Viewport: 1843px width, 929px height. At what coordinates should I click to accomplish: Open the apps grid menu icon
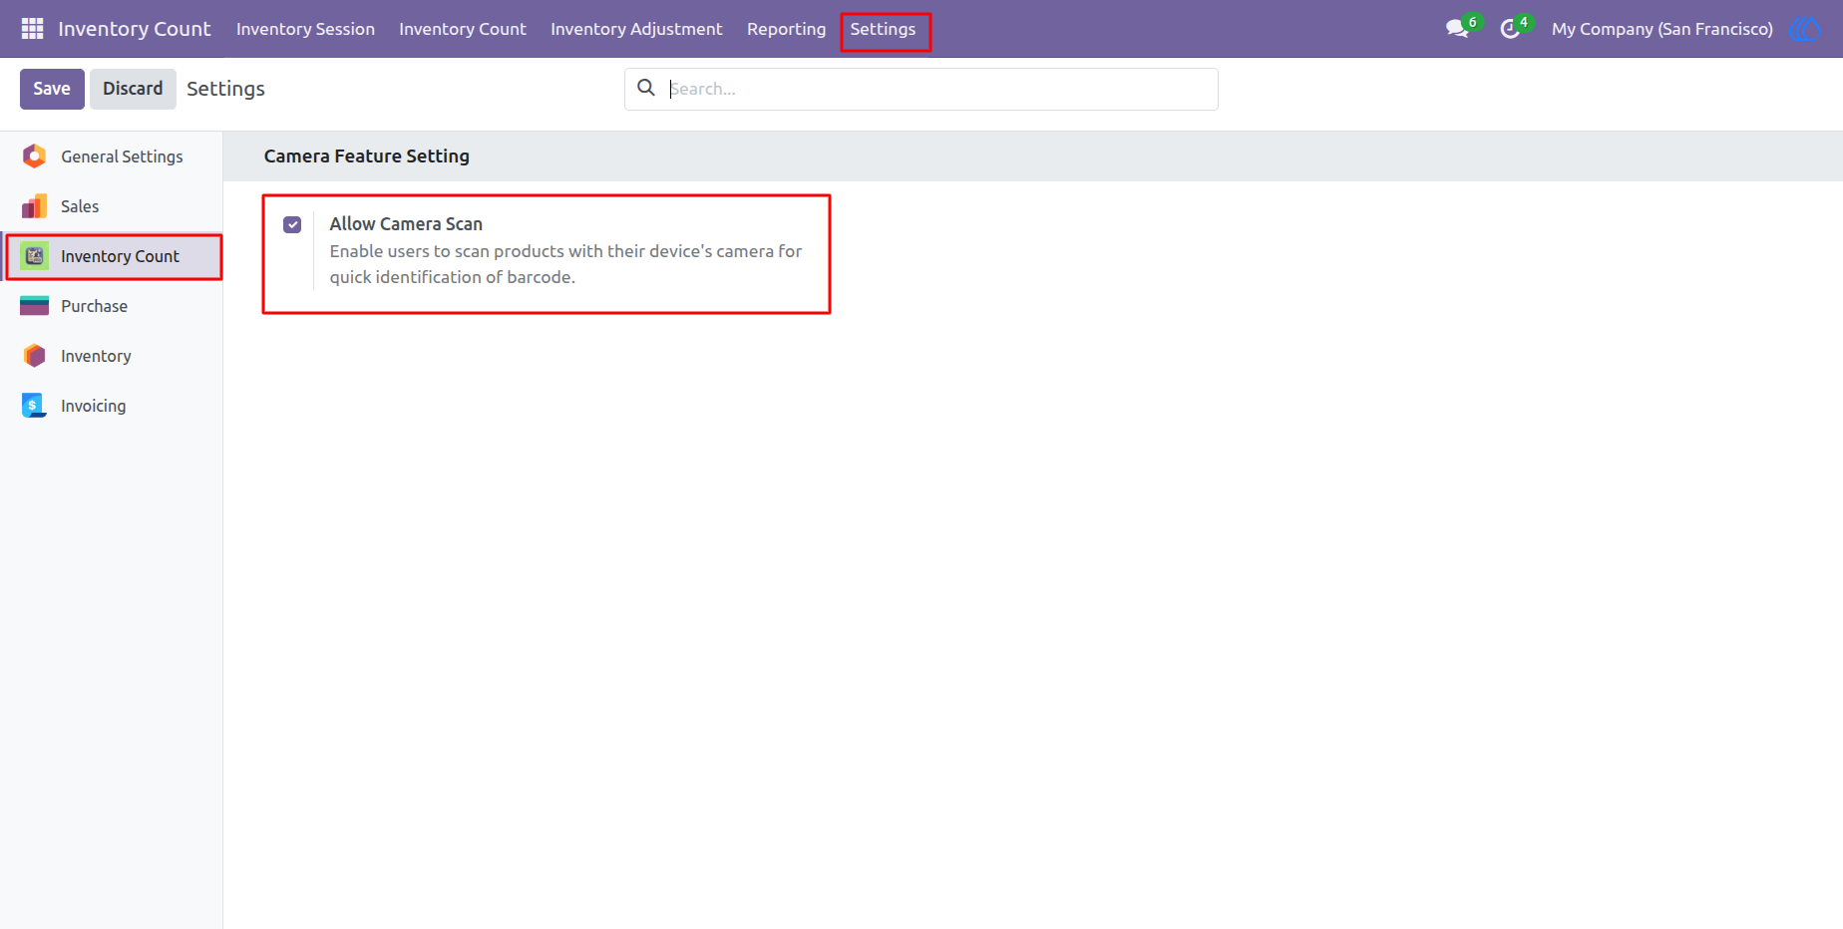coord(32,29)
